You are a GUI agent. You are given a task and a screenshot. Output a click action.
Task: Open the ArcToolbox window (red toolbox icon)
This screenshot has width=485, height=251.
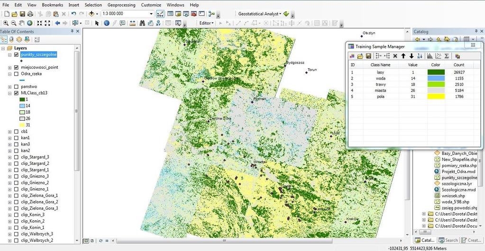click(194, 14)
